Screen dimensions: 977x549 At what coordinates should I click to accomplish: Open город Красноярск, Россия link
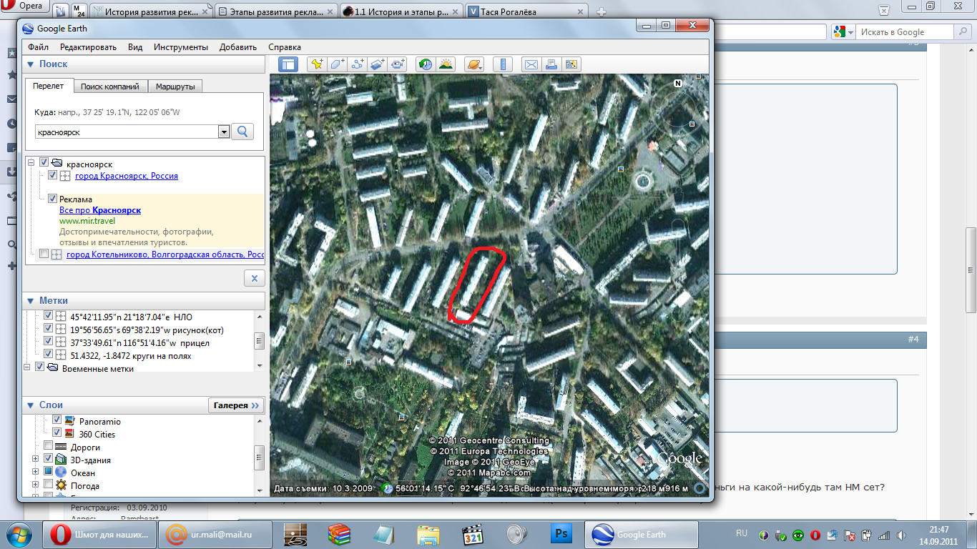127,176
